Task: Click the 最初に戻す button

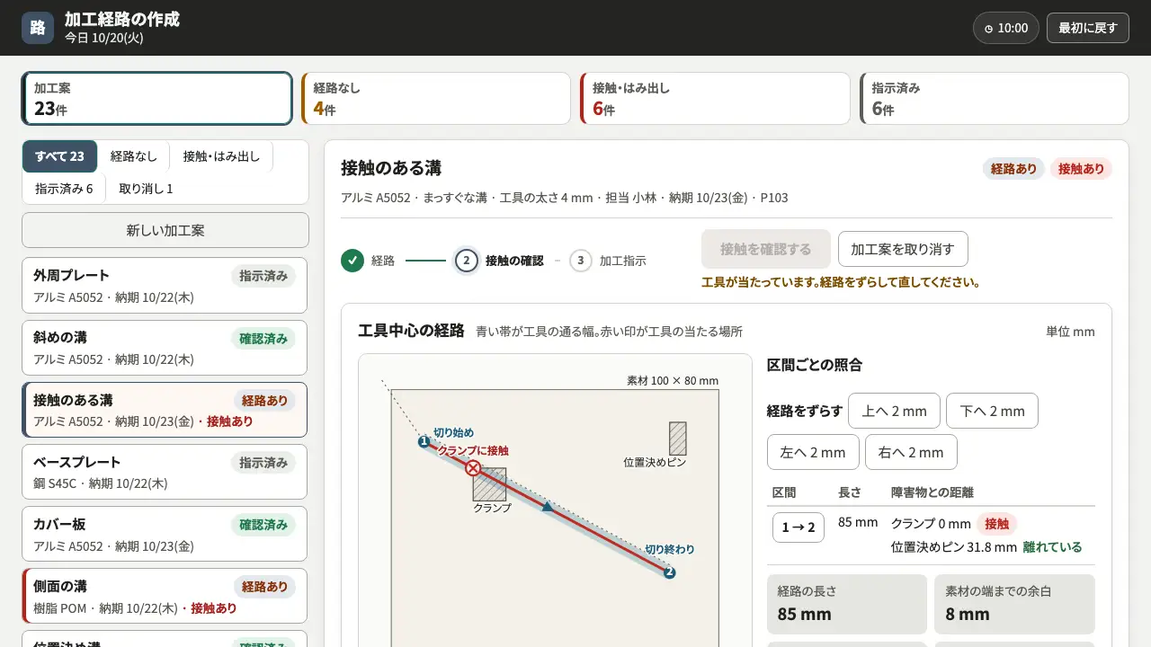Action: [x=1087, y=28]
